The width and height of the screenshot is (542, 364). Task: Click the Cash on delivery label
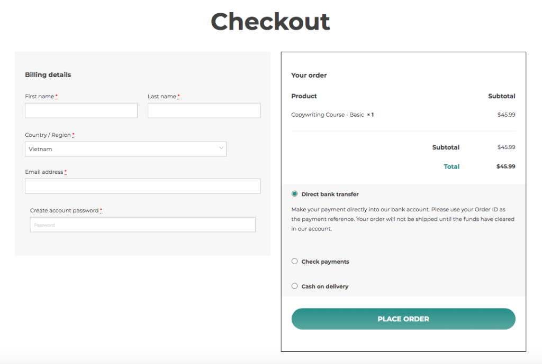coord(325,286)
